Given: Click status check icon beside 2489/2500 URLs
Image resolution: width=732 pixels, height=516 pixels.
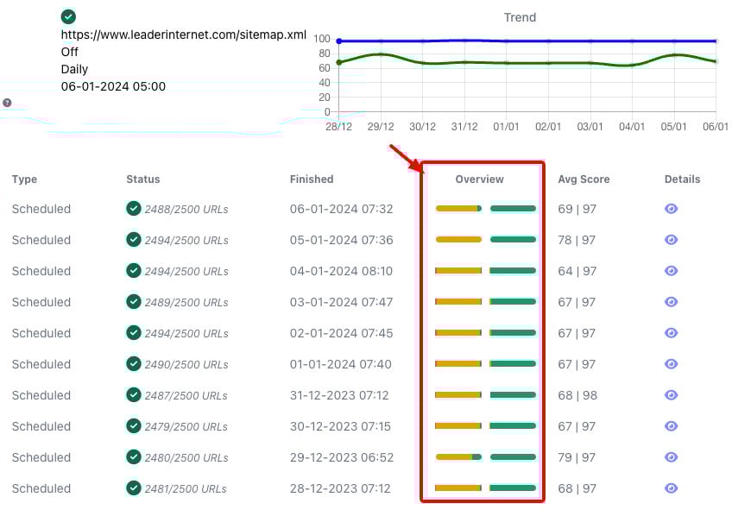Looking at the screenshot, I should pyautogui.click(x=134, y=301).
